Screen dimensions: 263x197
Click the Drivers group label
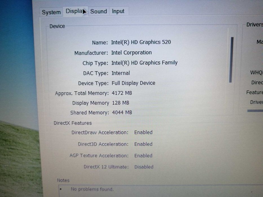coord(255,25)
